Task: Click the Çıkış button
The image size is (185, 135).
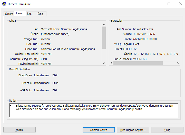Action: pos(167,130)
